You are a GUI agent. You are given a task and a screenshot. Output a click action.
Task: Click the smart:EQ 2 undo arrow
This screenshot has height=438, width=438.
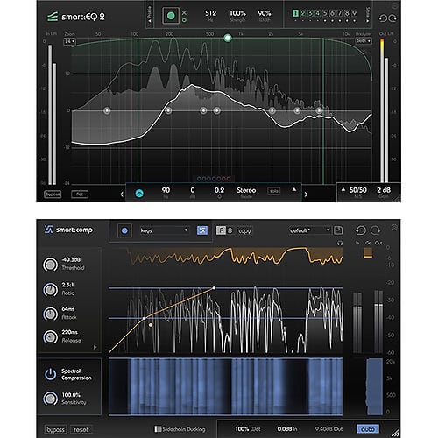(383, 18)
